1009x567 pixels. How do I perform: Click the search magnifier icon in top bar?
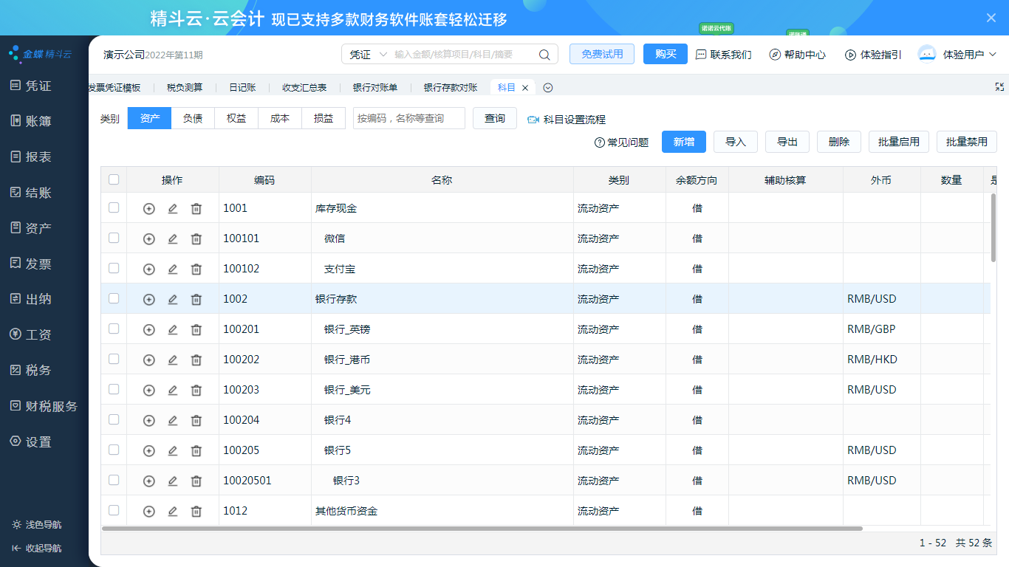pyautogui.click(x=544, y=55)
